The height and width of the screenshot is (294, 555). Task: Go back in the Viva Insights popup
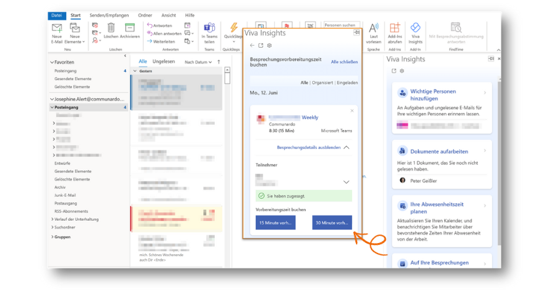(x=252, y=45)
